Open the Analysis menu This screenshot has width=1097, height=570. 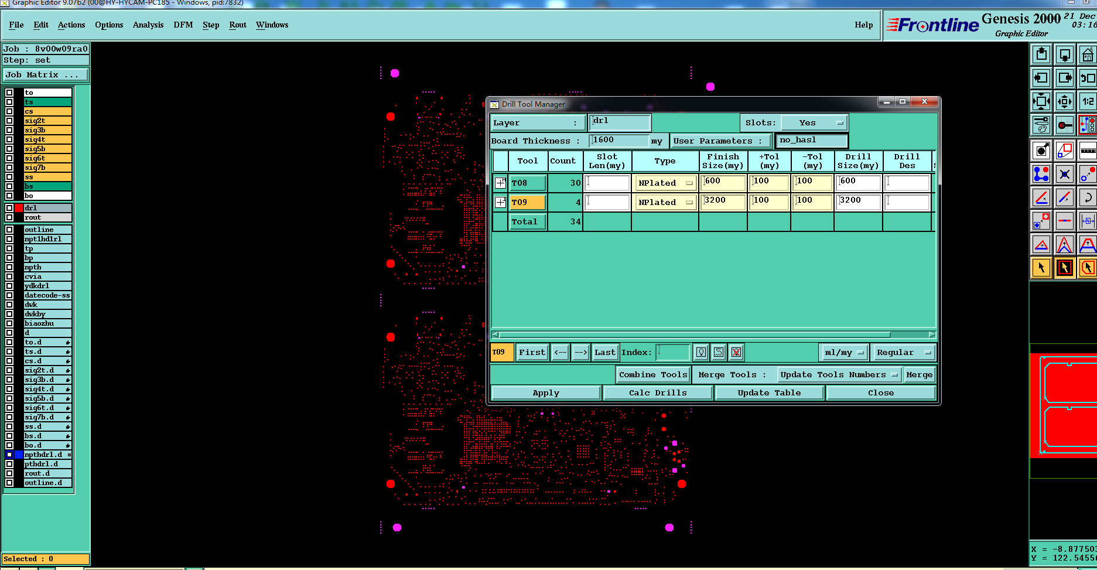[x=148, y=25]
